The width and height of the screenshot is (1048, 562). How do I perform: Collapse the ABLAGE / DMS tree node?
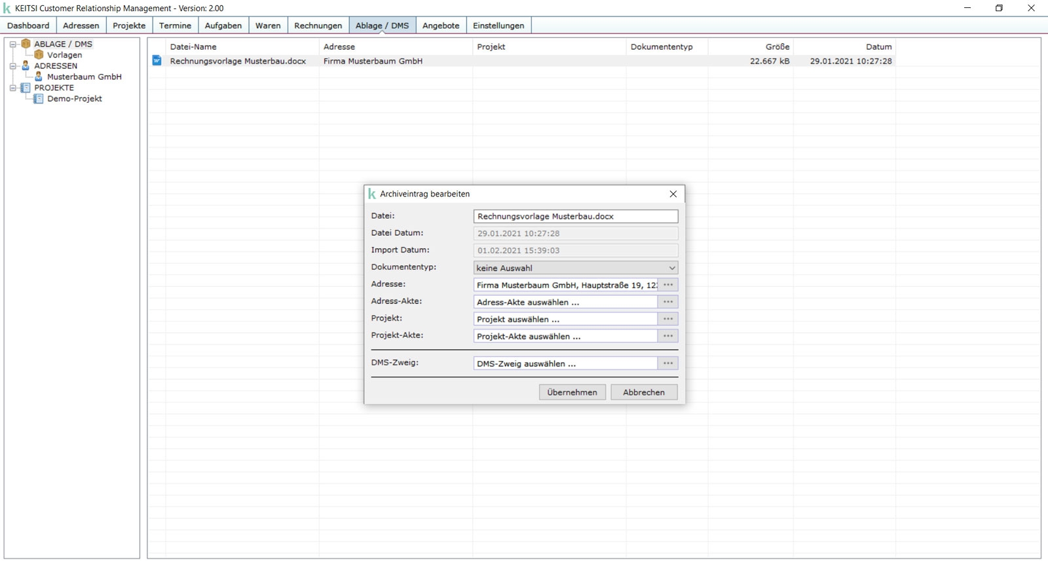[12, 45]
